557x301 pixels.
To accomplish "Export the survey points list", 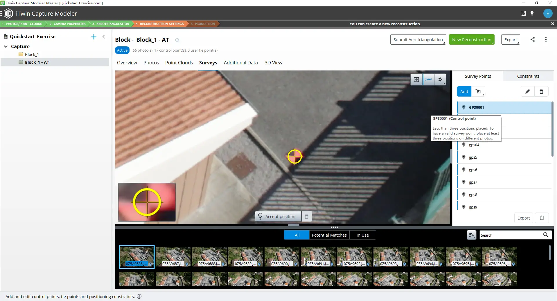I will tap(524, 218).
